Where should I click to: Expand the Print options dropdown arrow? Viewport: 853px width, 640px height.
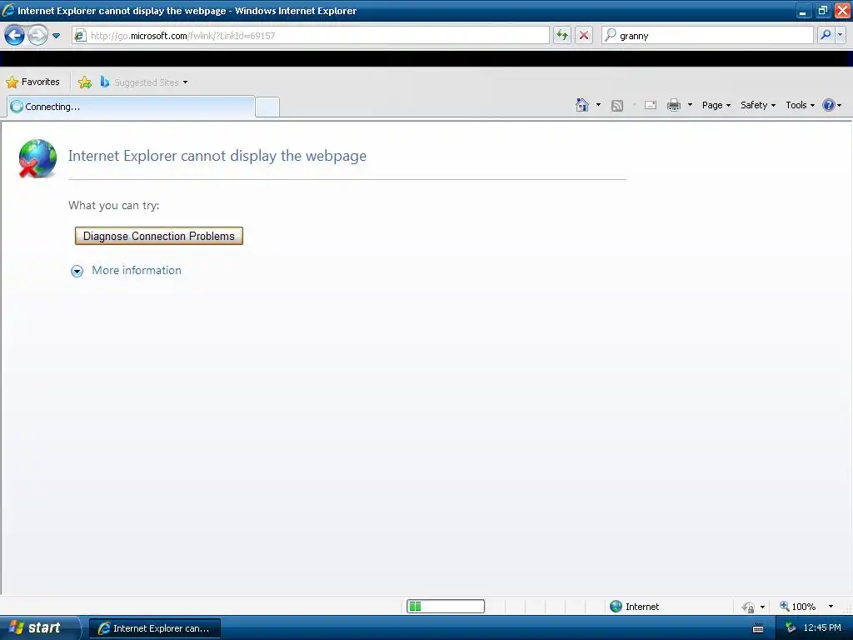tap(690, 105)
